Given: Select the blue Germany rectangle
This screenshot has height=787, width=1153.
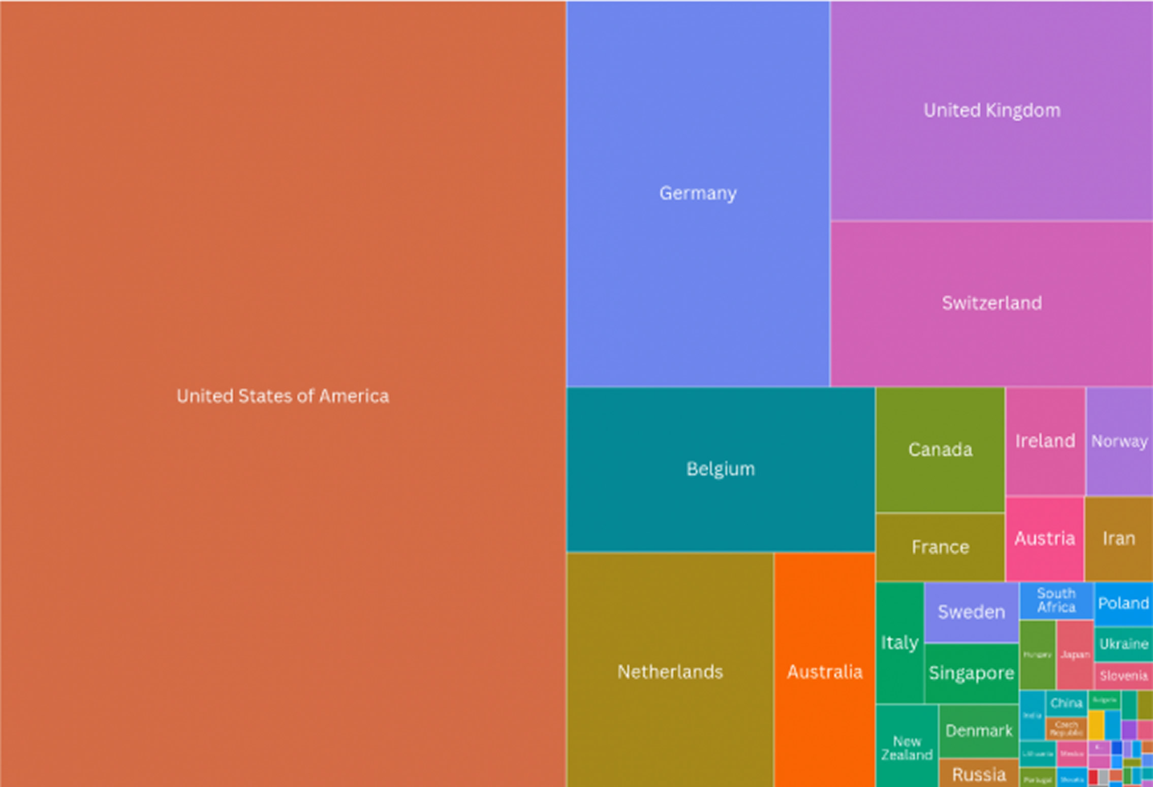Looking at the screenshot, I should 698,193.
